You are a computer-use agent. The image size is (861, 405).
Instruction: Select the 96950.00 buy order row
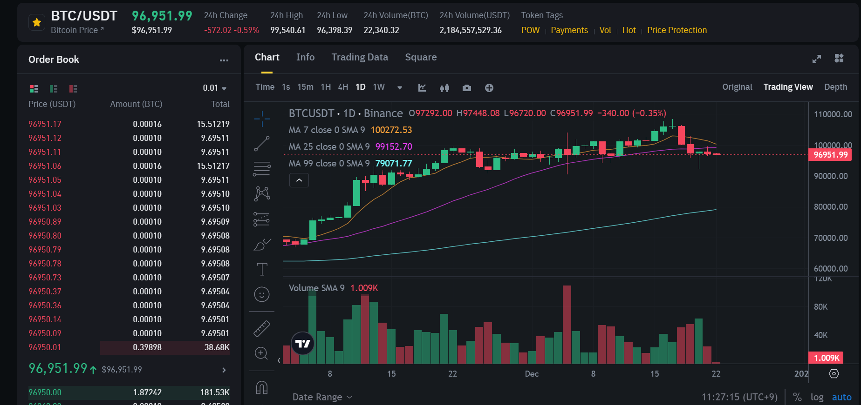(x=129, y=392)
